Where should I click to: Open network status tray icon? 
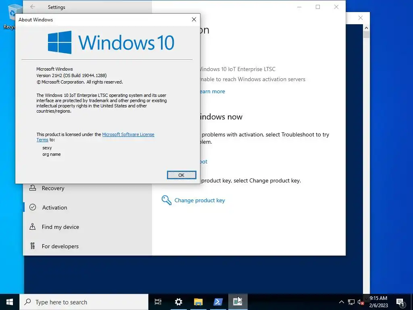click(351, 302)
